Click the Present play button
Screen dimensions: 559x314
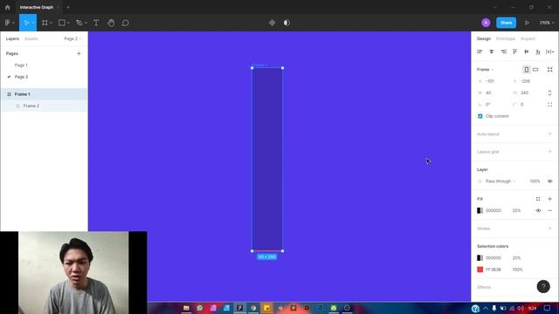[x=527, y=23]
